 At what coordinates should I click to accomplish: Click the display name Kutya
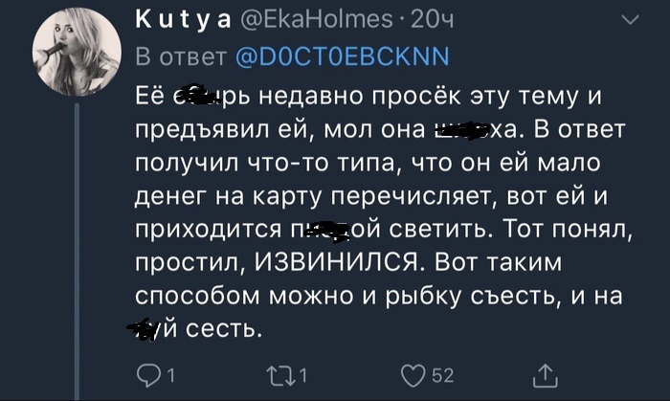pyautogui.click(x=172, y=18)
